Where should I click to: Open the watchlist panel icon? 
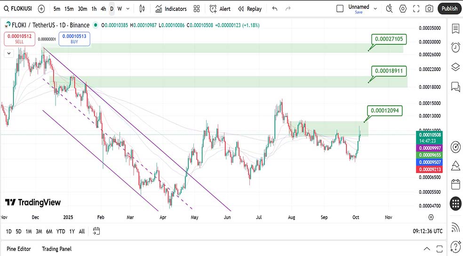[455, 29]
